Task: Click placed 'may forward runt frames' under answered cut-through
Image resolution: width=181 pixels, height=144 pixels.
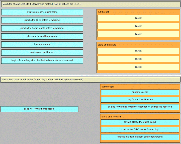Action: coord(140,100)
